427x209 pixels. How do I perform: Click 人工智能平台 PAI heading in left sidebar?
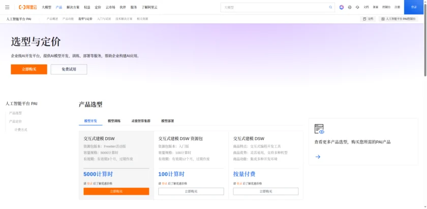click(x=21, y=103)
